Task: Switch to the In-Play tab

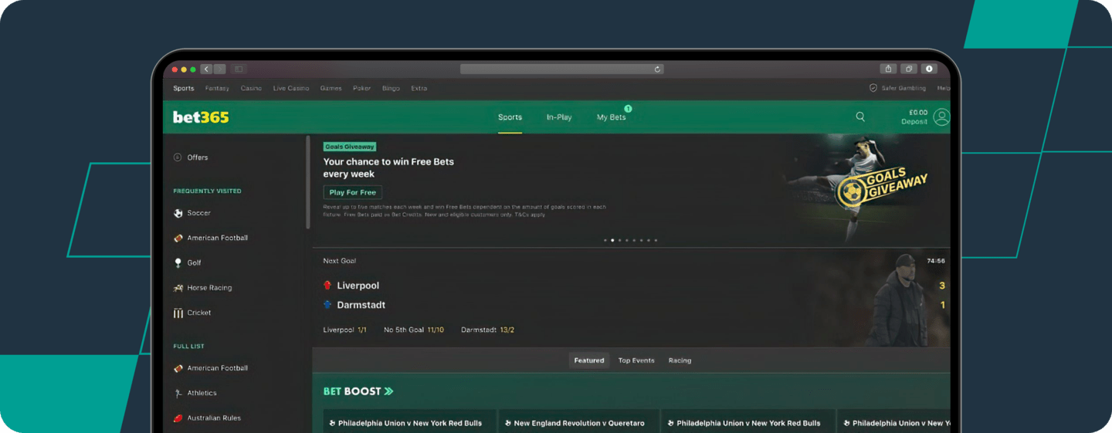Action: (x=559, y=117)
